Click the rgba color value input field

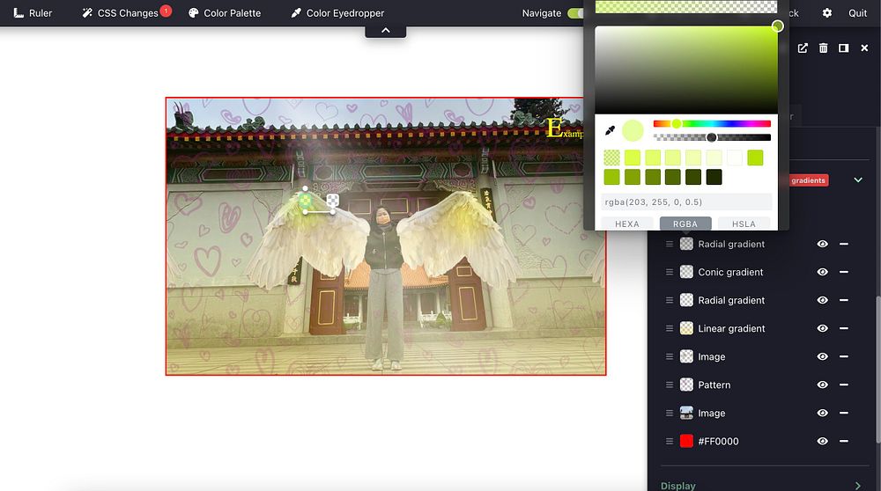click(686, 202)
